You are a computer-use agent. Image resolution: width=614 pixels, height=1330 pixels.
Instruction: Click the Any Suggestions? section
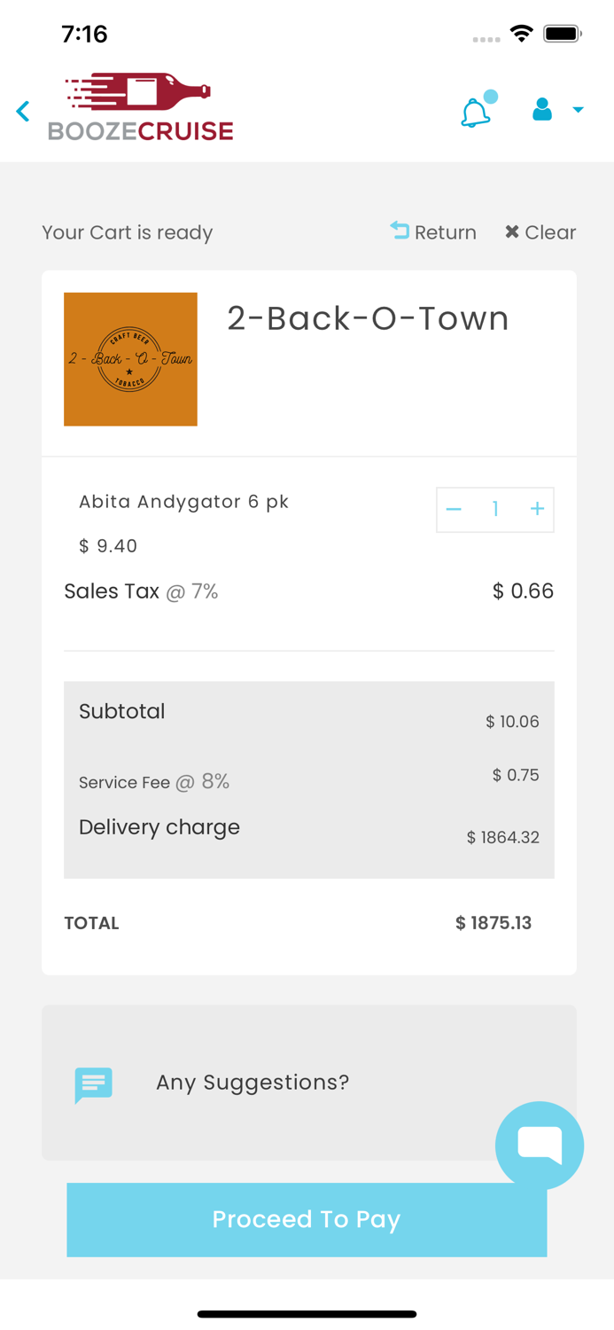(x=253, y=1083)
